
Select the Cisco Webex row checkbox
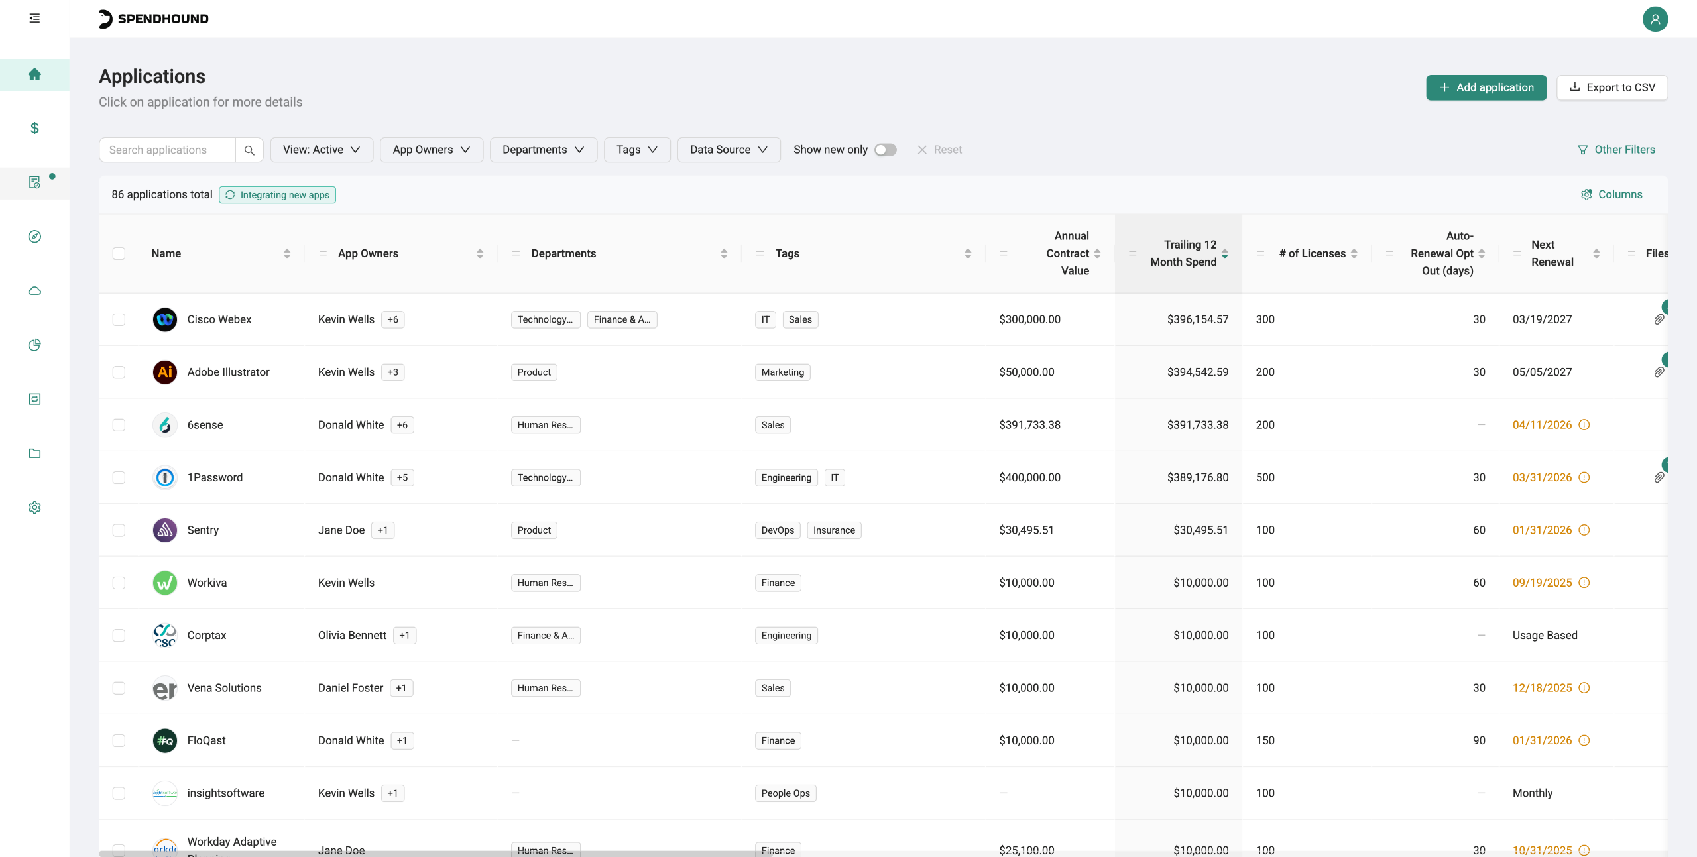pos(119,319)
